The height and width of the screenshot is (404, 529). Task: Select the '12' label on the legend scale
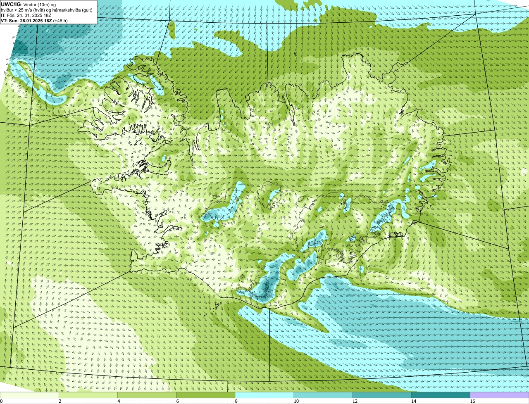tap(355, 401)
